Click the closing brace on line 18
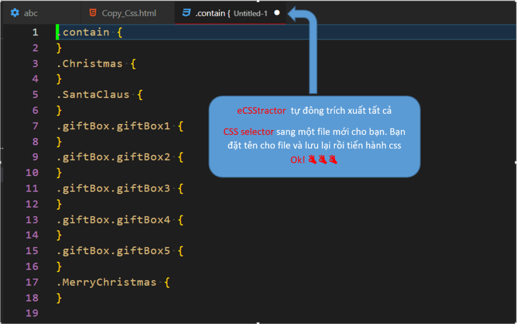This screenshot has width=517, height=324. 59,298
